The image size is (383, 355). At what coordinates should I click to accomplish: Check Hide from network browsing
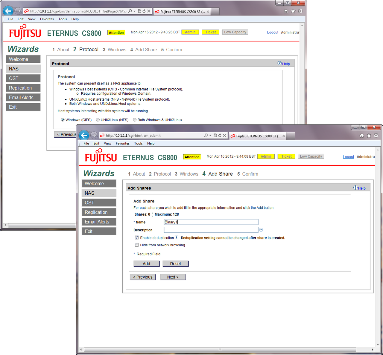coord(136,245)
